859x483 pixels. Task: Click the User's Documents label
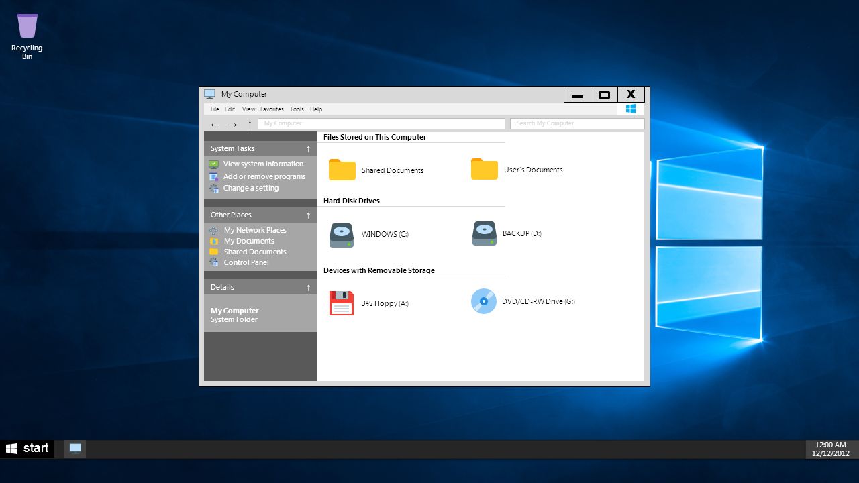[x=534, y=170]
